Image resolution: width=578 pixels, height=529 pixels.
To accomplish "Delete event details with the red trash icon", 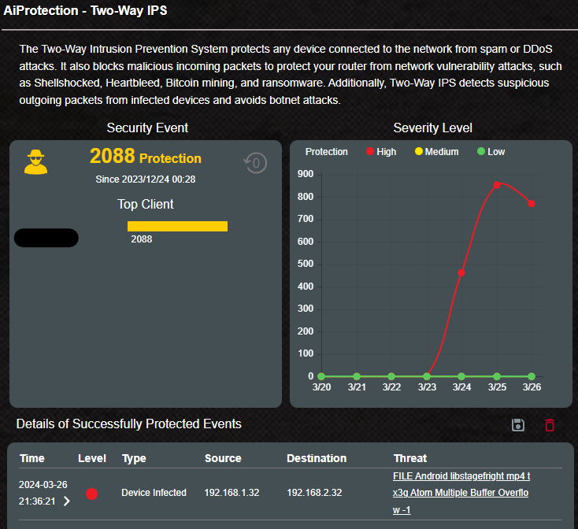I will click(550, 425).
